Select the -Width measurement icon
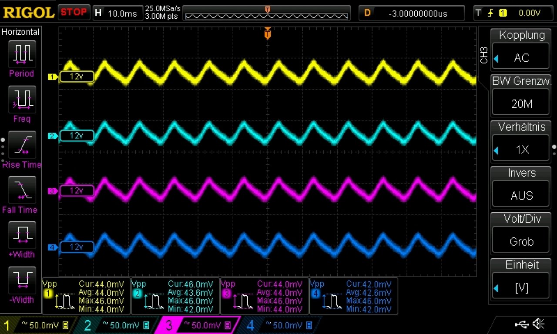 [22, 281]
